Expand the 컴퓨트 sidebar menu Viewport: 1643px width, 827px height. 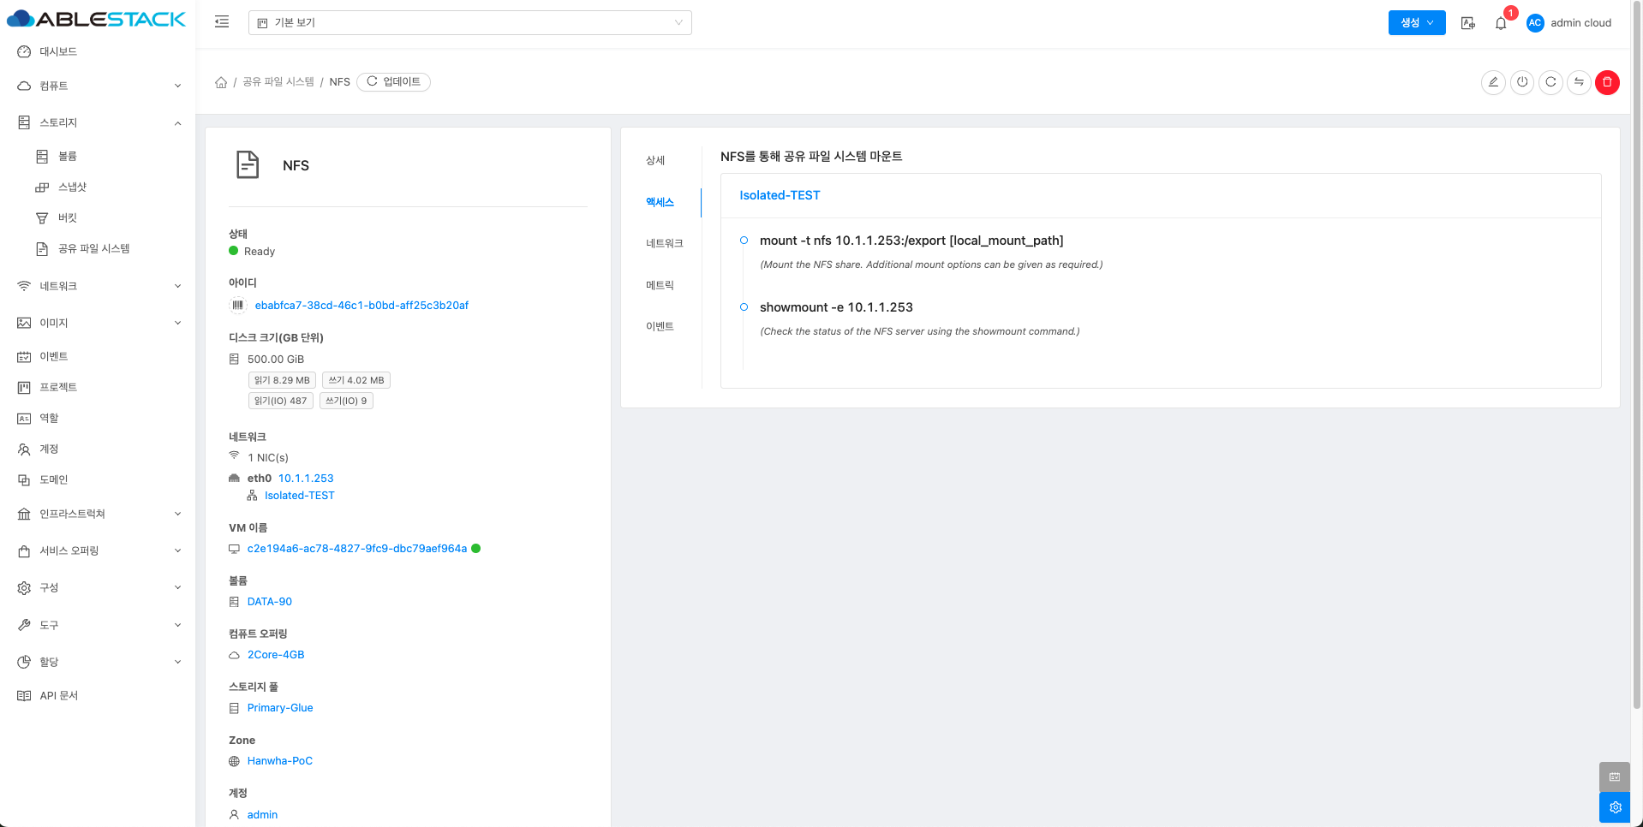coord(98,86)
